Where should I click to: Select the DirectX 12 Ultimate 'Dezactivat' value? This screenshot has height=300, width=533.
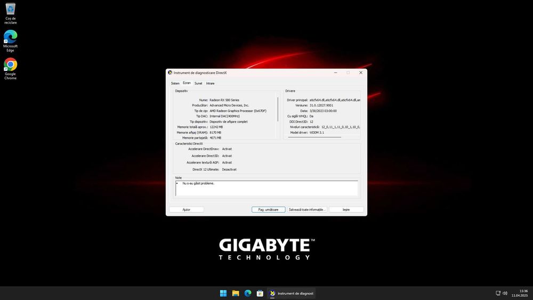coord(229,169)
